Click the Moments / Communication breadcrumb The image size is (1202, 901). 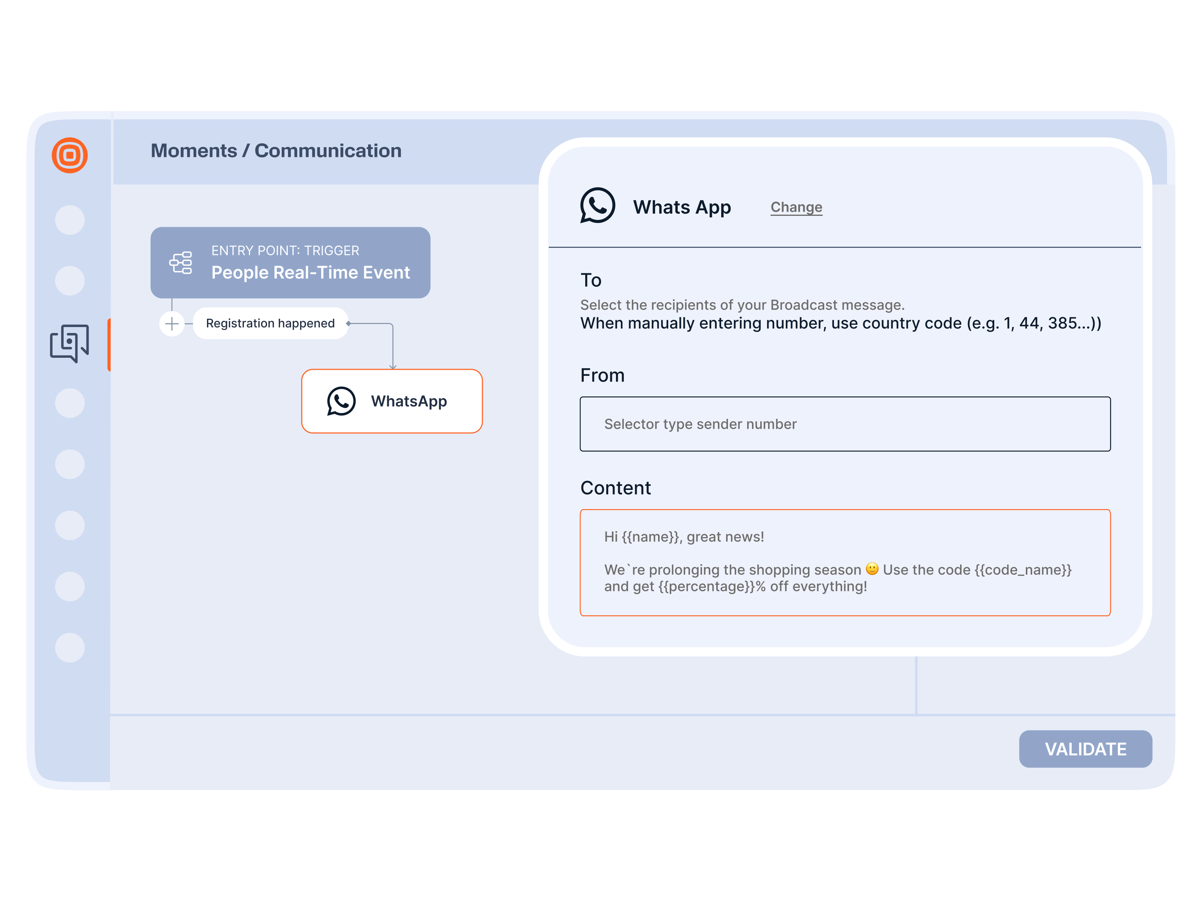pyautogui.click(x=276, y=151)
